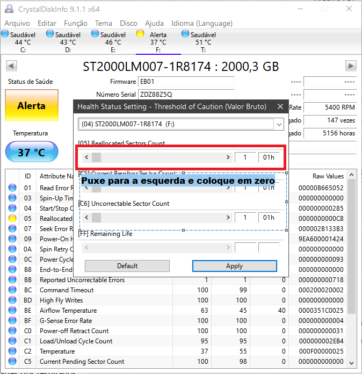Screen dimensions: 362x374
Task: Click the attribute list scrollbar down arrow
Action: point(351,363)
